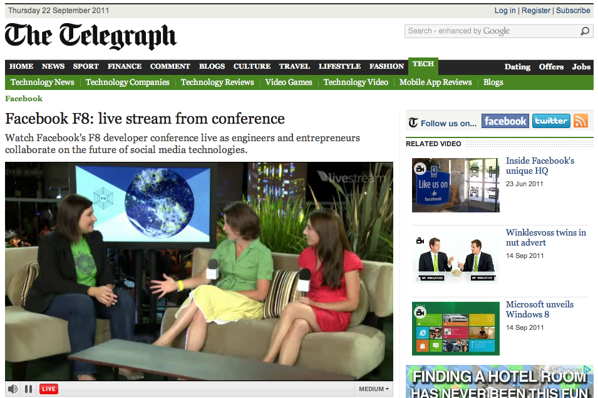Image resolution: width=598 pixels, height=398 pixels.
Task: Open Technology Reviews submenu
Action: point(217,82)
